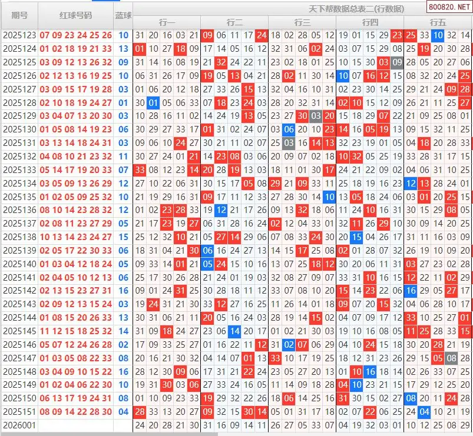473x436 pixels.
Task: Click gray 09 cell in row 2025125
Action: [x=397, y=62]
